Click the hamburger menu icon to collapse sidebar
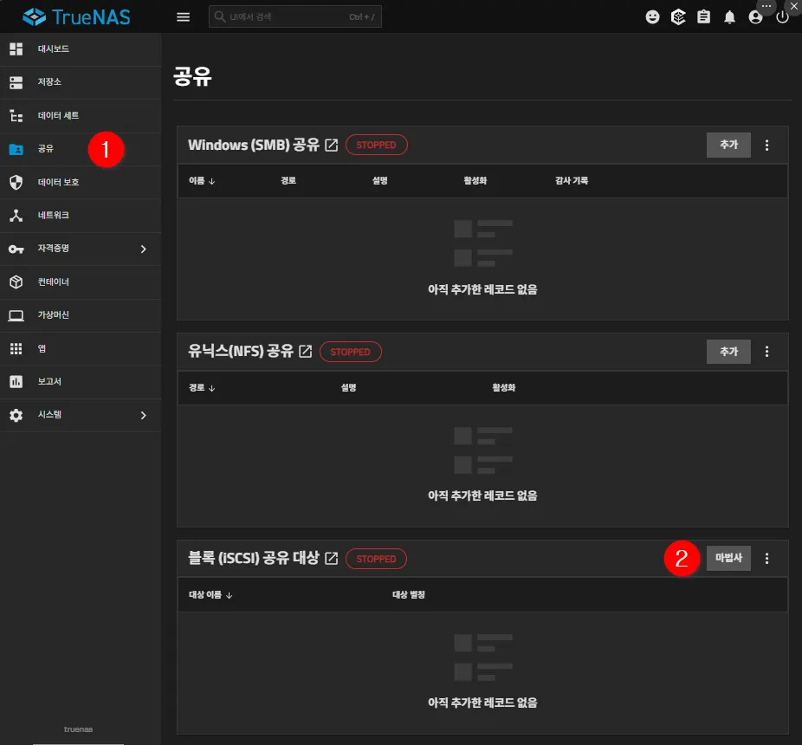The width and height of the screenshot is (802, 745). 183,16
